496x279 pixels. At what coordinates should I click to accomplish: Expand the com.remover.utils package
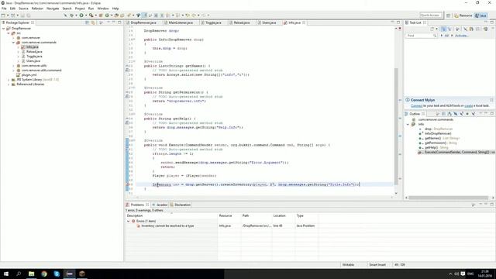pyautogui.click(x=14, y=65)
